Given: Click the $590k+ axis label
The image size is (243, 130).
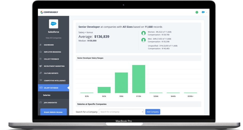Looking at the screenshot, I should click(x=191, y=96).
